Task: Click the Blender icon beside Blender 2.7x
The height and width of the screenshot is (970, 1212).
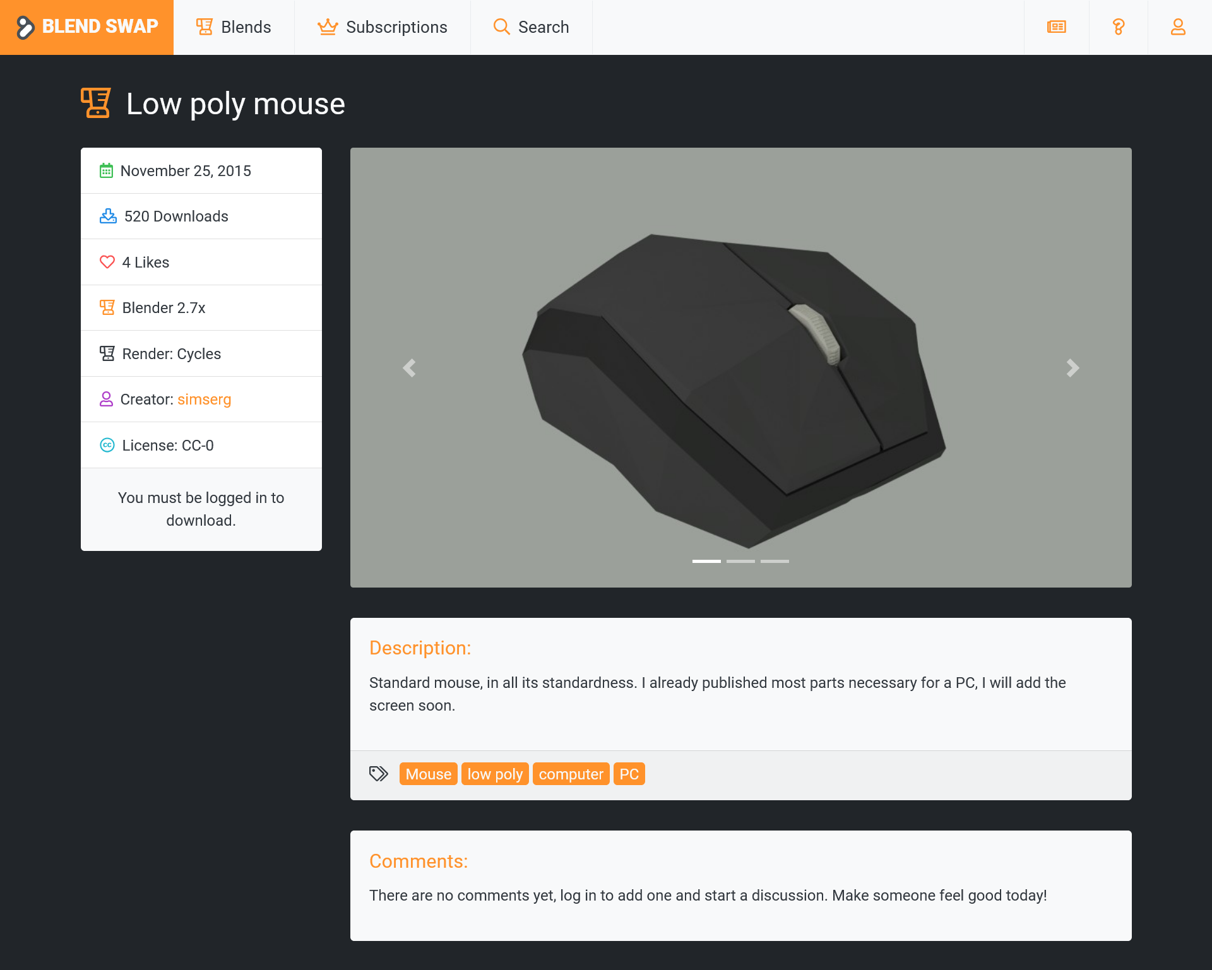Action: pos(107,307)
